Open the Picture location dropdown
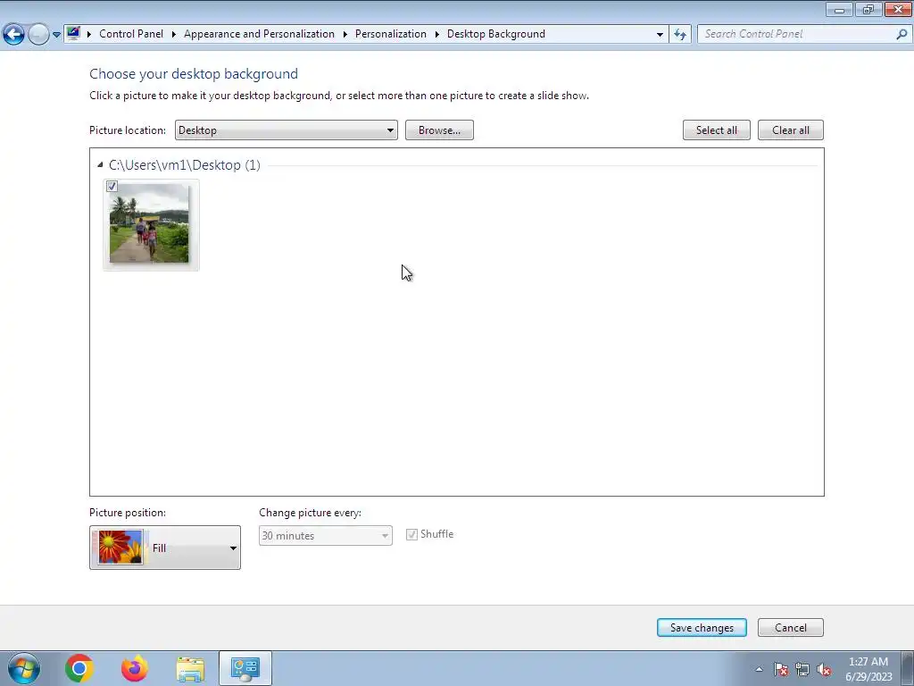914x686 pixels. pyautogui.click(x=287, y=130)
